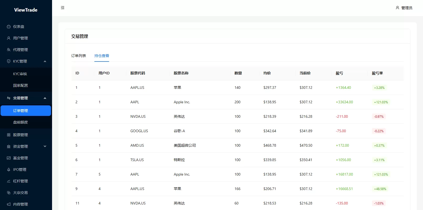Click the 大宗交易 block trade icon
Viewport: 423px width, 210px height.
[9, 193]
